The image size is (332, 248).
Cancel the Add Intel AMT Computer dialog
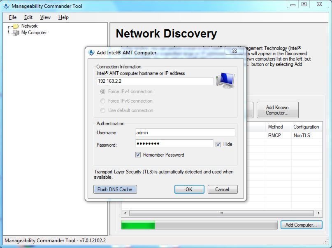[x=223, y=189]
